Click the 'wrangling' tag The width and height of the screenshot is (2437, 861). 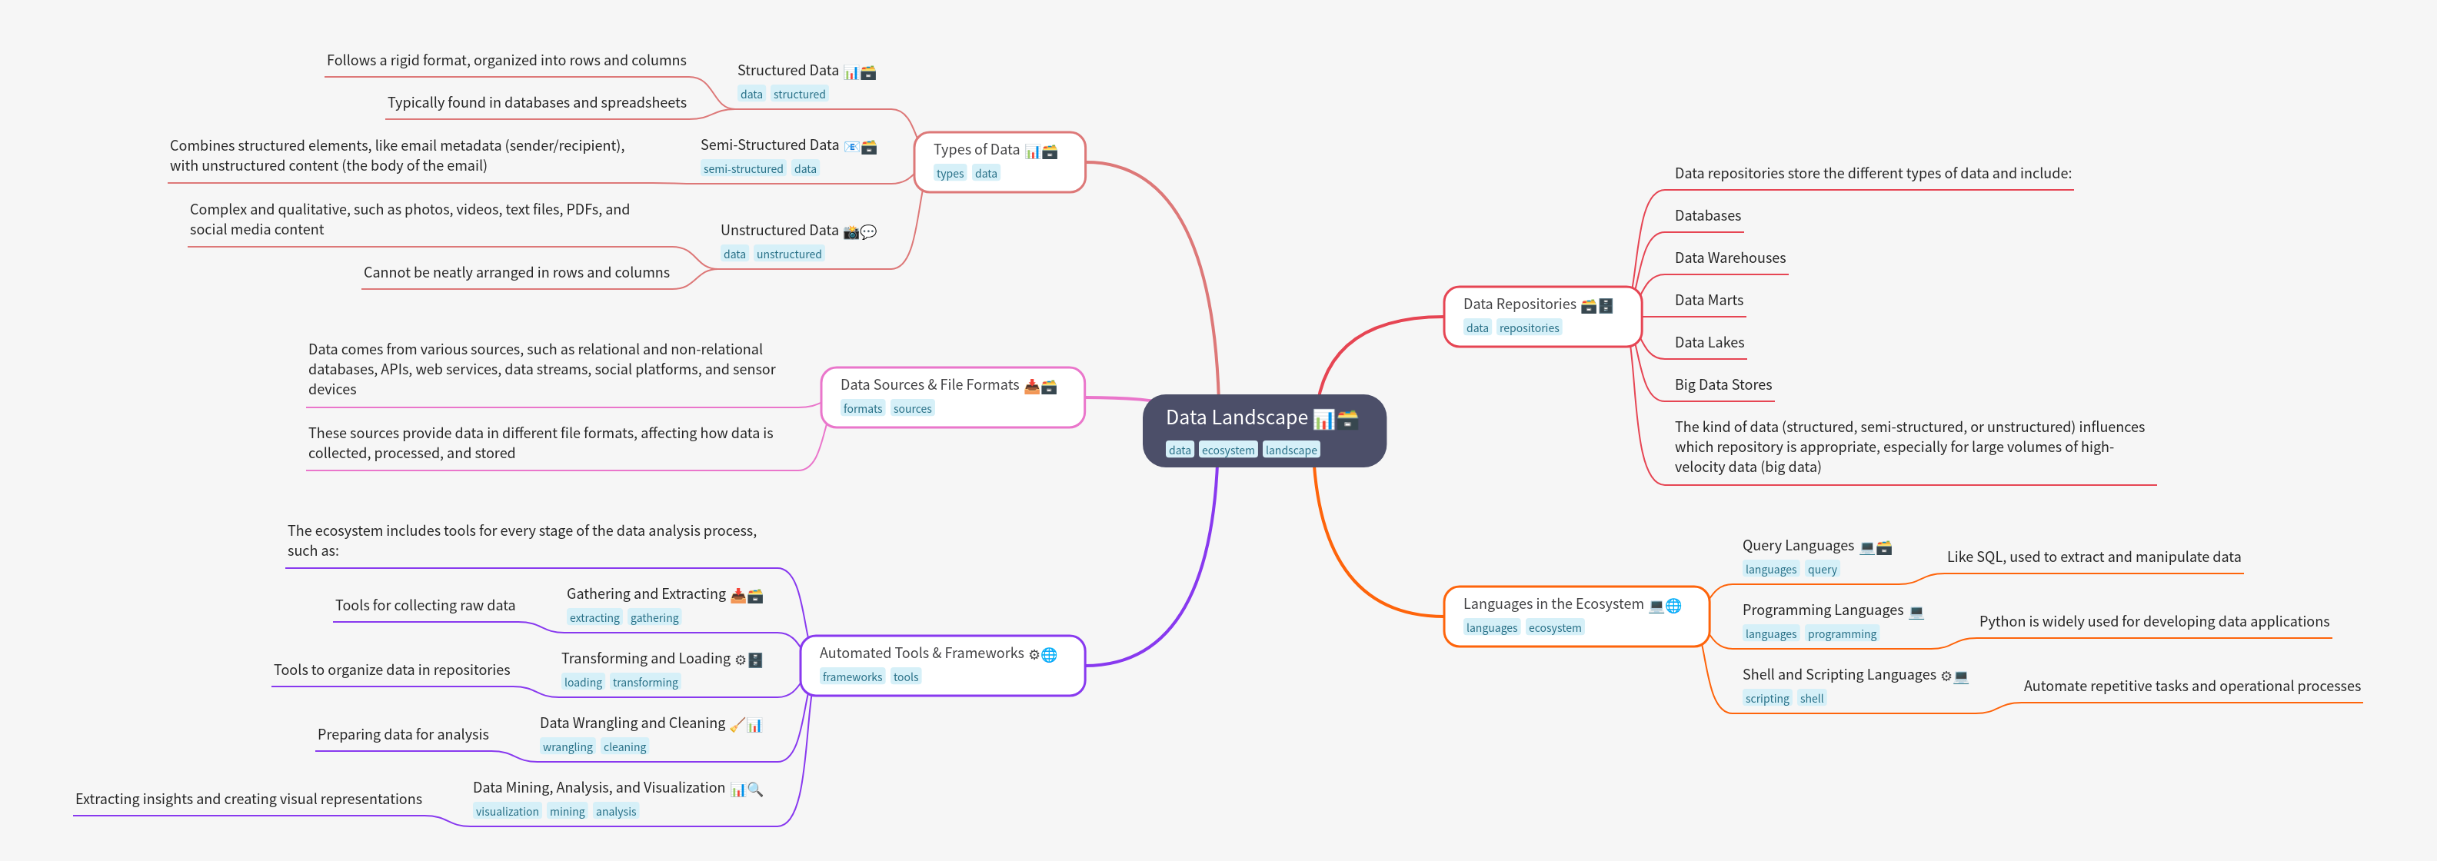coord(568,746)
